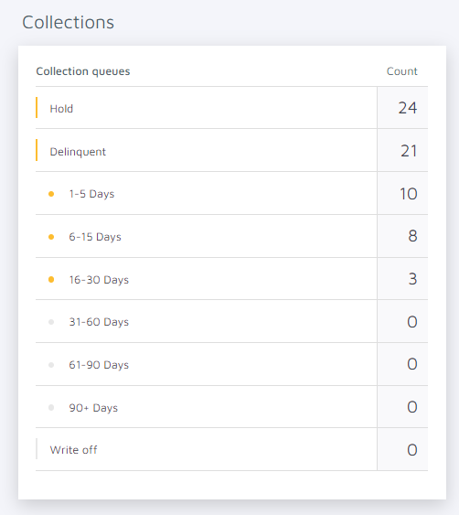Click the gray dot beside 61-90 Days

click(x=51, y=365)
